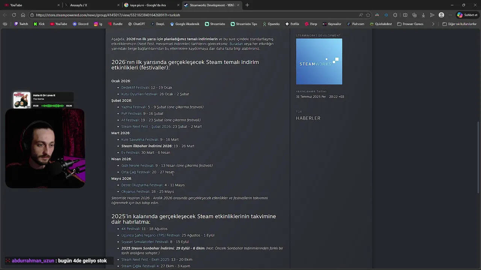Close the YouTube tab

[59, 5]
